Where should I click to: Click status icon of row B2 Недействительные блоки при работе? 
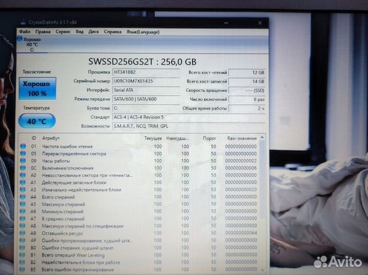tap(22, 262)
